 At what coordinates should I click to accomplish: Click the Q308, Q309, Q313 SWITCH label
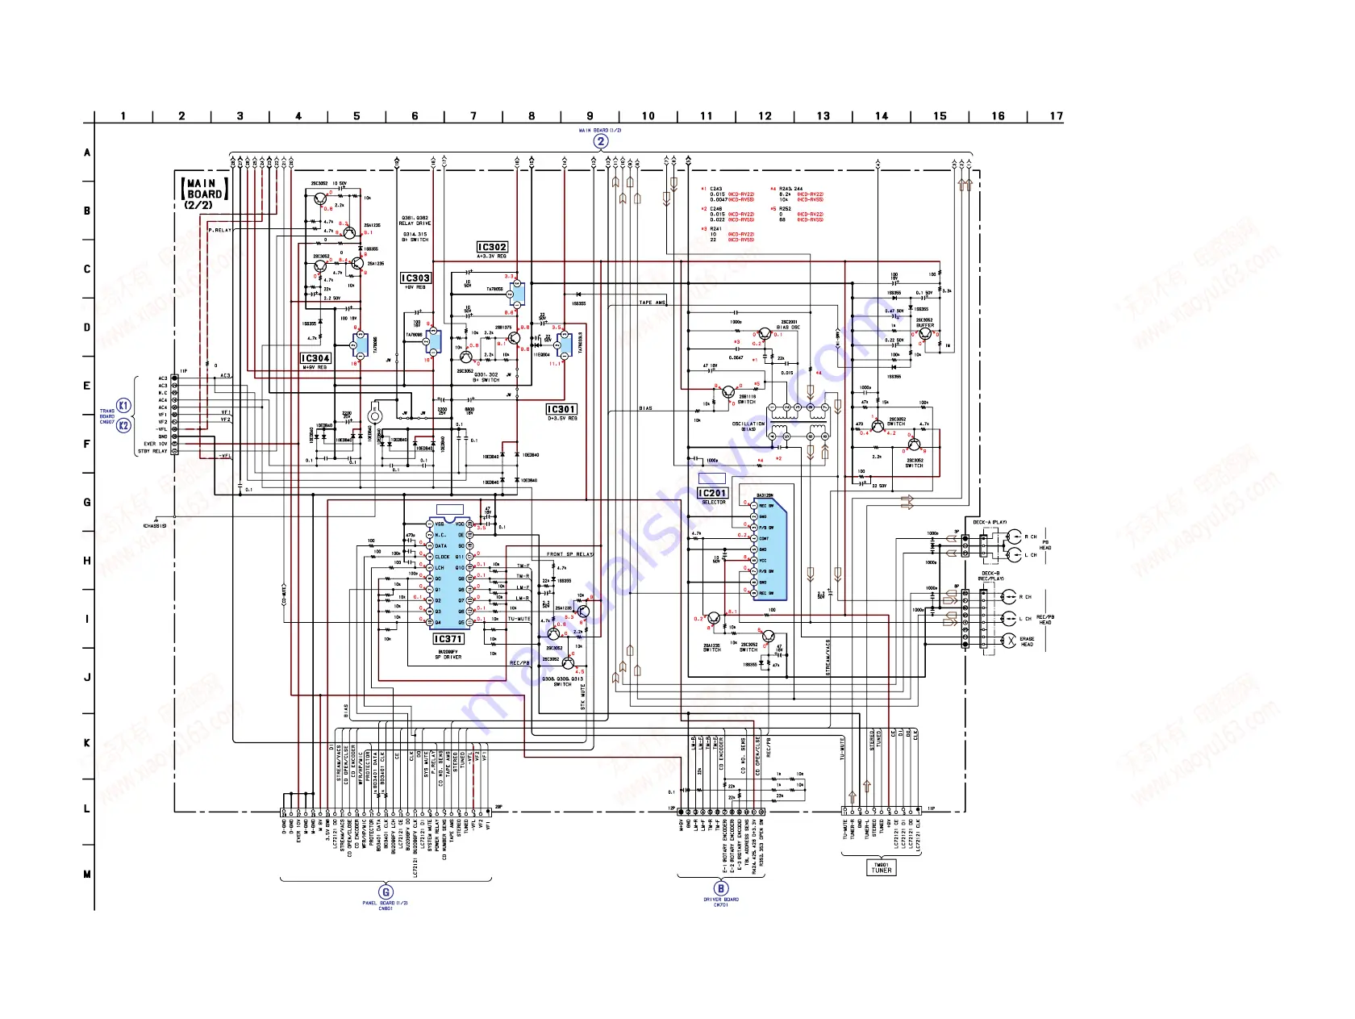(562, 682)
